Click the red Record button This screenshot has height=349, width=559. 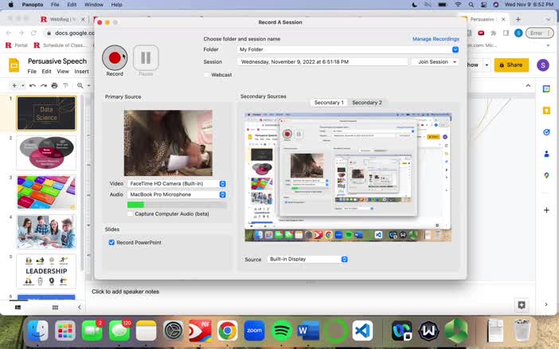click(x=115, y=57)
